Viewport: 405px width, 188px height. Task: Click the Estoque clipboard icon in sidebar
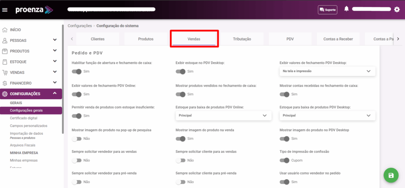pyautogui.click(x=5, y=62)
